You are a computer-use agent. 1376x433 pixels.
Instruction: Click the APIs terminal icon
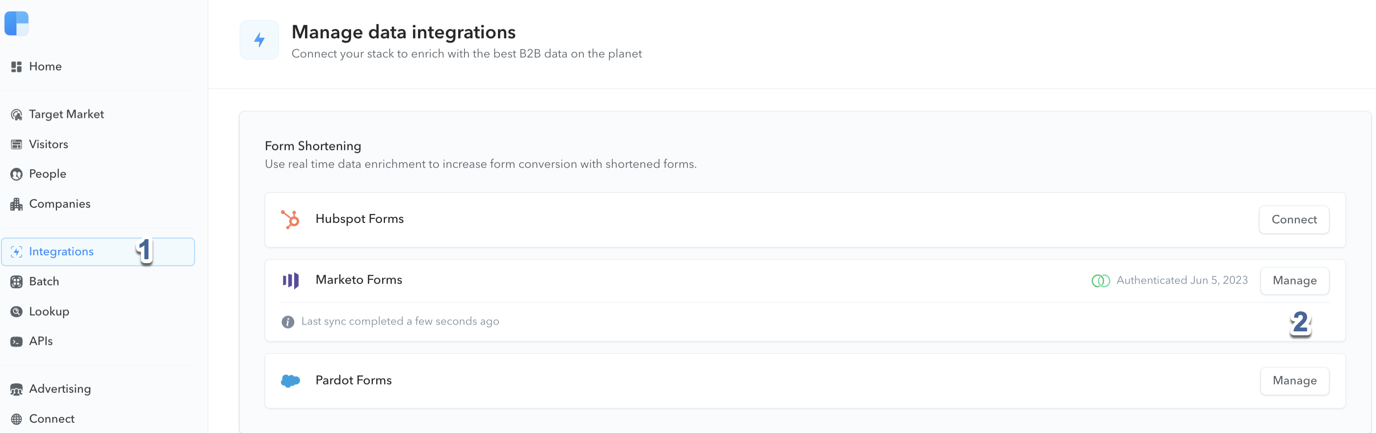(17, 342)
